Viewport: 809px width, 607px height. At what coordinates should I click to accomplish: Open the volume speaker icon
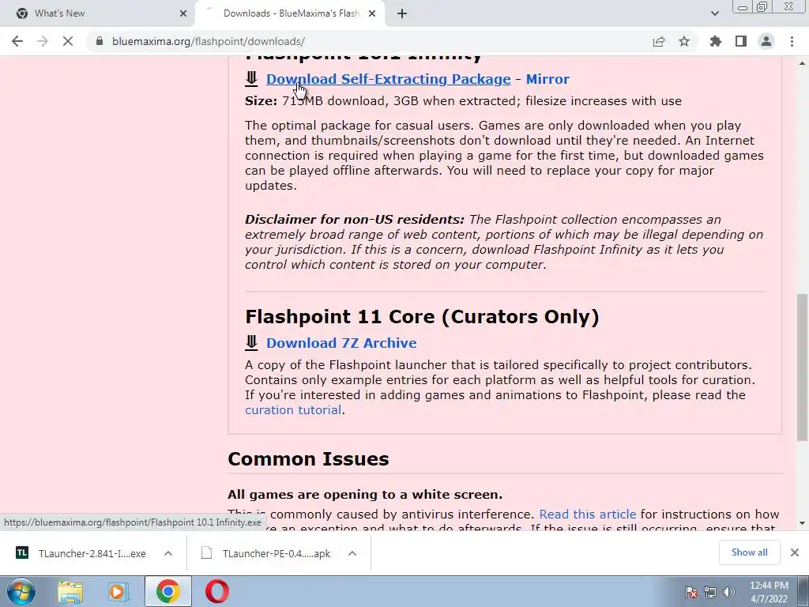click(x=728, y=592)
